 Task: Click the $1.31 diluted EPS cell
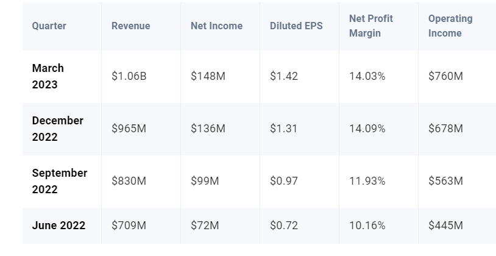pyautogui.click(x=284, y=129)
